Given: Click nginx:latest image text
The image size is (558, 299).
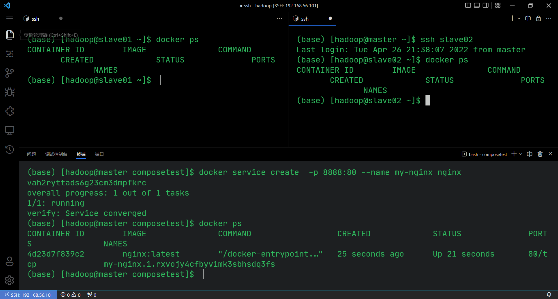Looking at the screenshot, I should click(x=151, y=254).
